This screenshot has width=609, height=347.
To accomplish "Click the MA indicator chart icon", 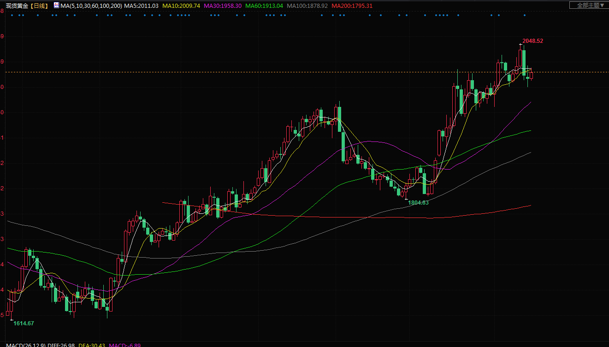I will coord(56,6).
